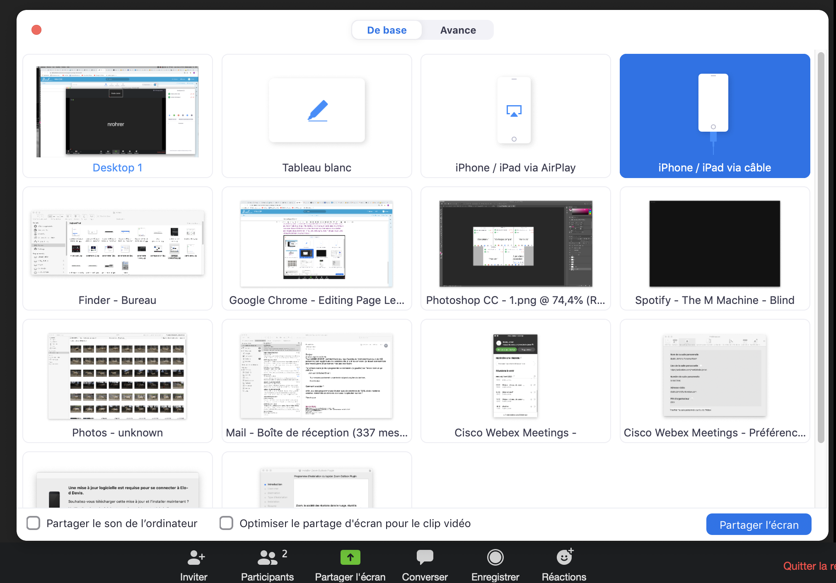Viewport: 836px width, 583px height.
Task: Click the blue Partager l'écran button
Action: point(759,525)
